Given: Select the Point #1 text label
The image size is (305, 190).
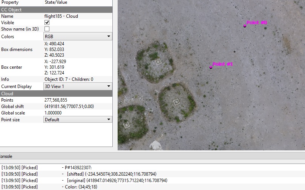Looking at the screenshot, I should click(x=223, y=64).
